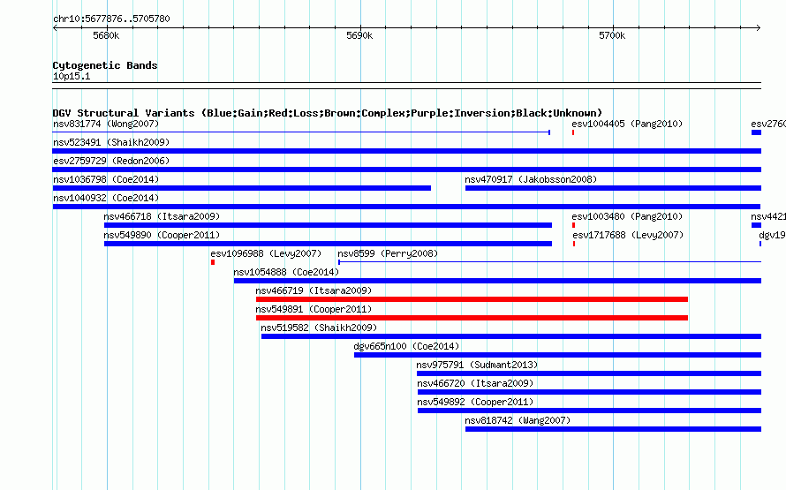Open the dgv665n100 (Coe2014) label
The image size is (786, 490).
[x=406, y=346]
